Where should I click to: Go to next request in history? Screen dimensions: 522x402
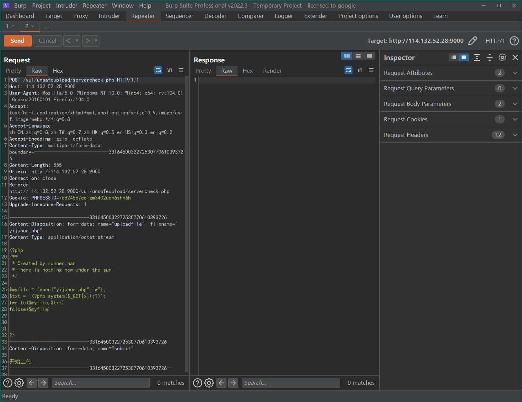(88, 41)
